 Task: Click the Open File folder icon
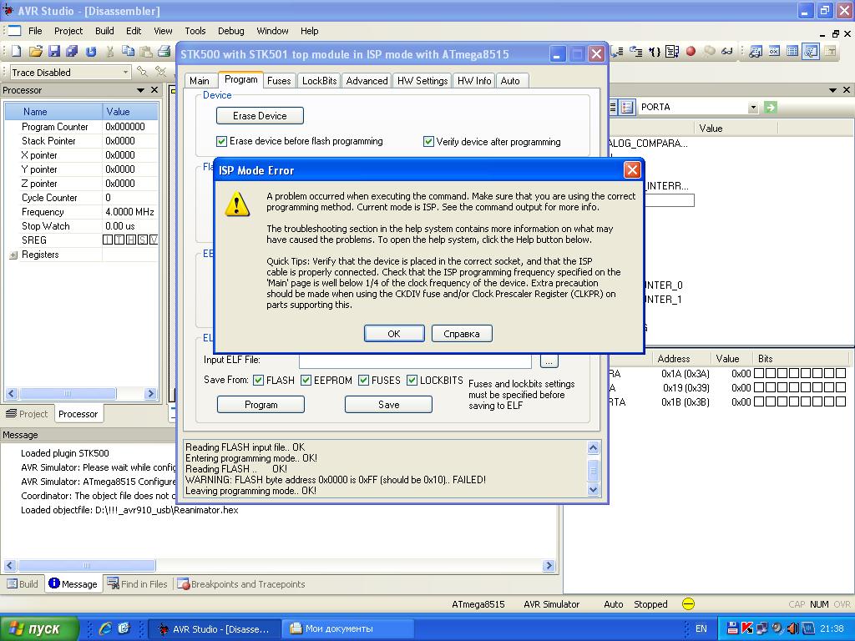(x=35, y=52)
